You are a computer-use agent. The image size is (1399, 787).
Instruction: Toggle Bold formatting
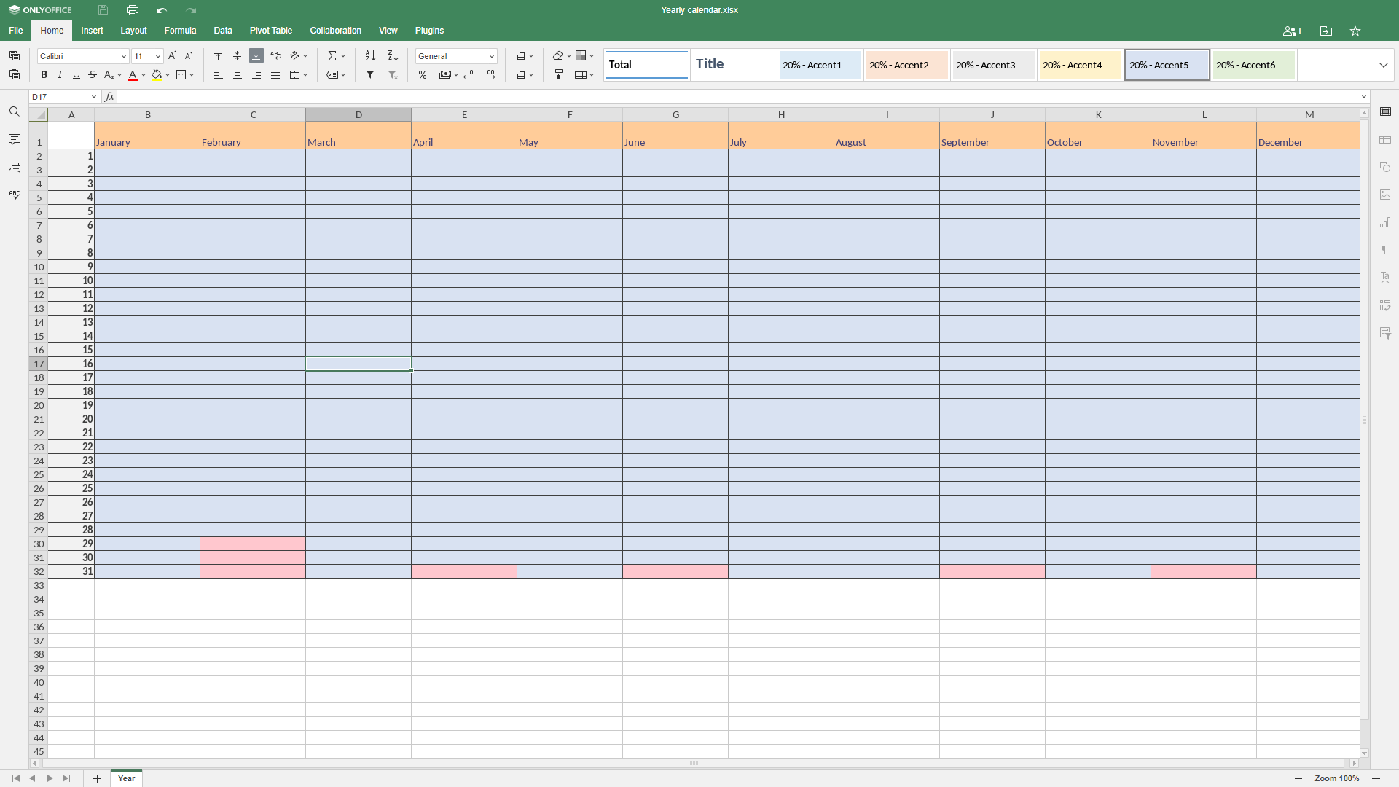44,75
